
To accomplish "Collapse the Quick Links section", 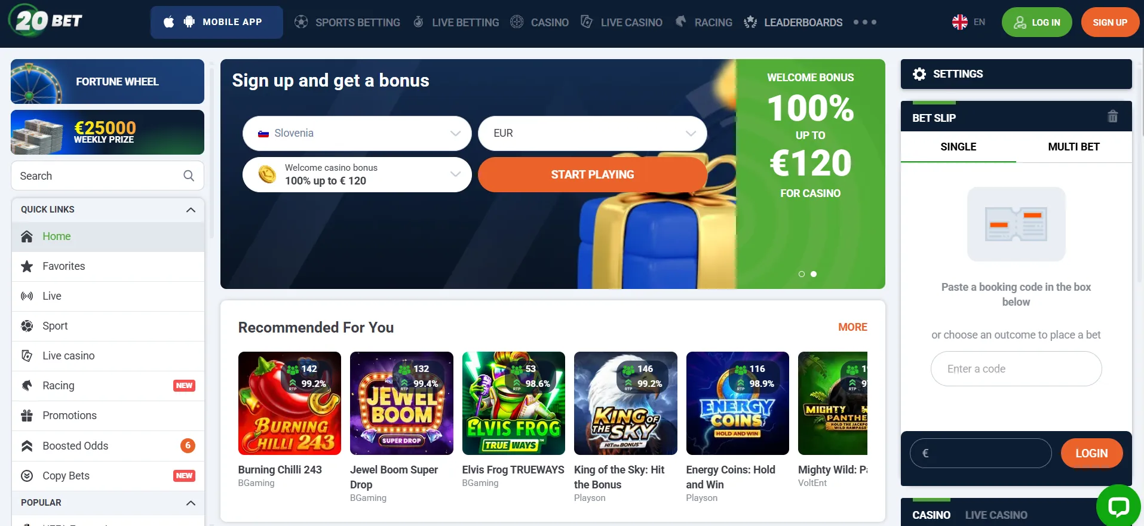I will coord(191,210).
